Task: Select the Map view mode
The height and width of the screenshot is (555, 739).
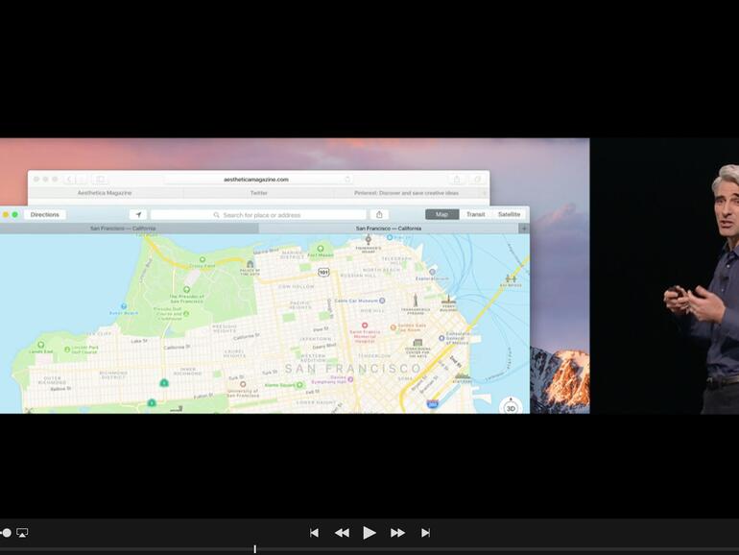Action: tap(442, 214)
